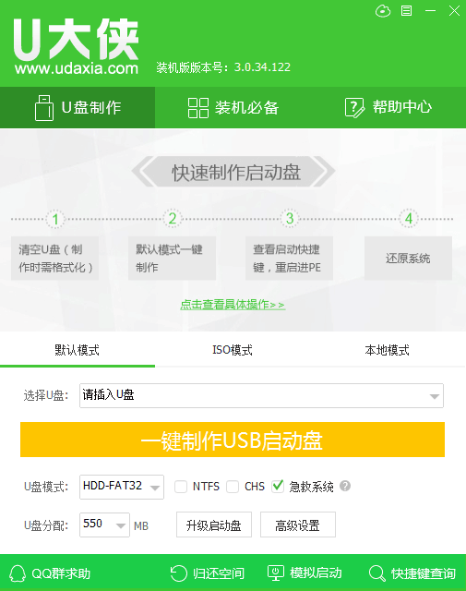The width and height of the screenshot is (466, 591).
Task: Expand the U盘分配 550 MB dropdown
Action: point(104,525)
